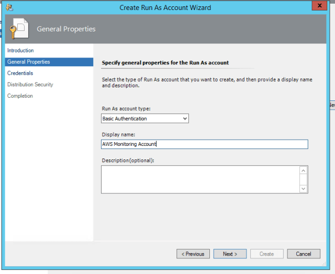335x274 pixels.
Task: Click the greyed-out Create button
Action: pyautogui.click(x=266, y=254)
